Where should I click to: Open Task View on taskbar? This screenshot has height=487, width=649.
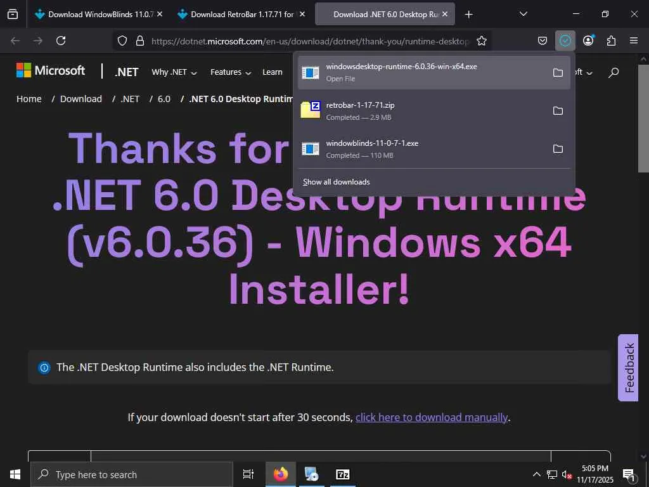(x=248, y=474)
